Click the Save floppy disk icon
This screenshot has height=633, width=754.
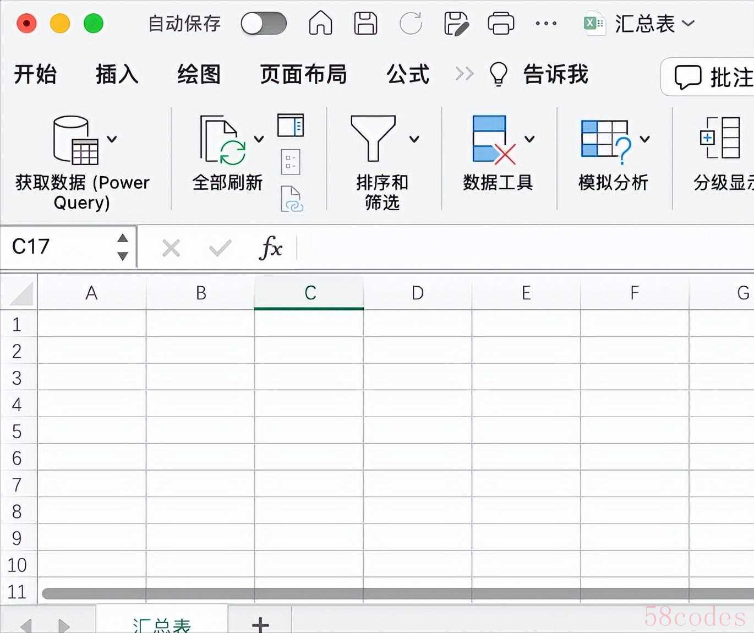click(365, 24)
